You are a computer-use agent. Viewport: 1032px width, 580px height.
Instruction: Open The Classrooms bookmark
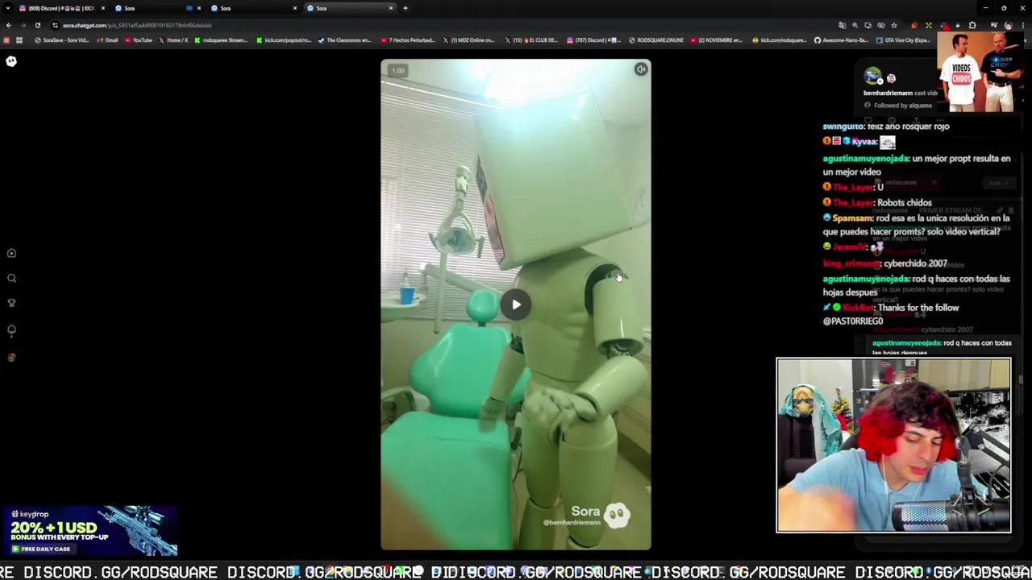click(x=344, y=40)
